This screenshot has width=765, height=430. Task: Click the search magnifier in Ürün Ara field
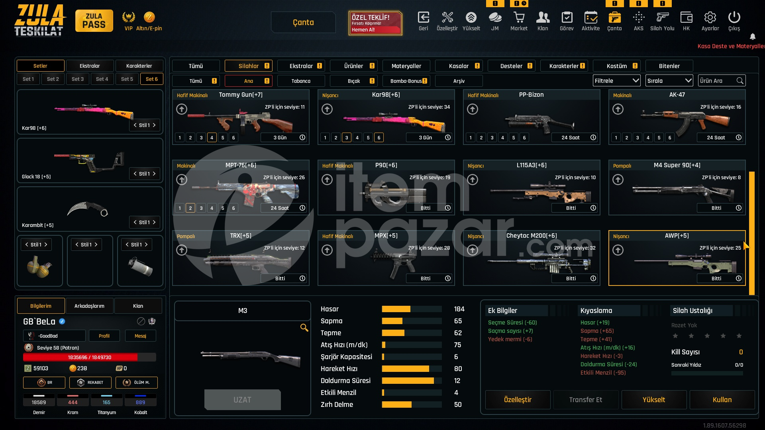(x=740, y=81)
